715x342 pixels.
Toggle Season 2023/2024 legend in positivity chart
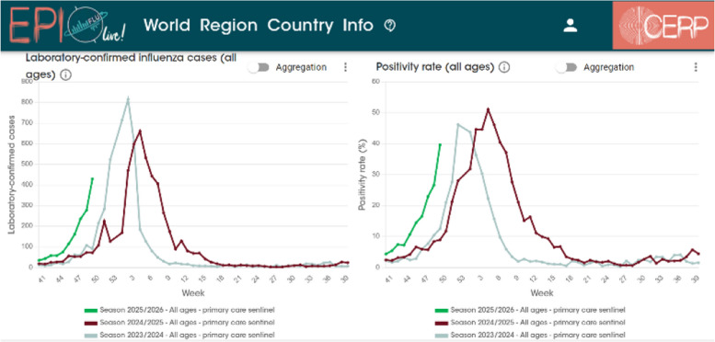point(530,336)
